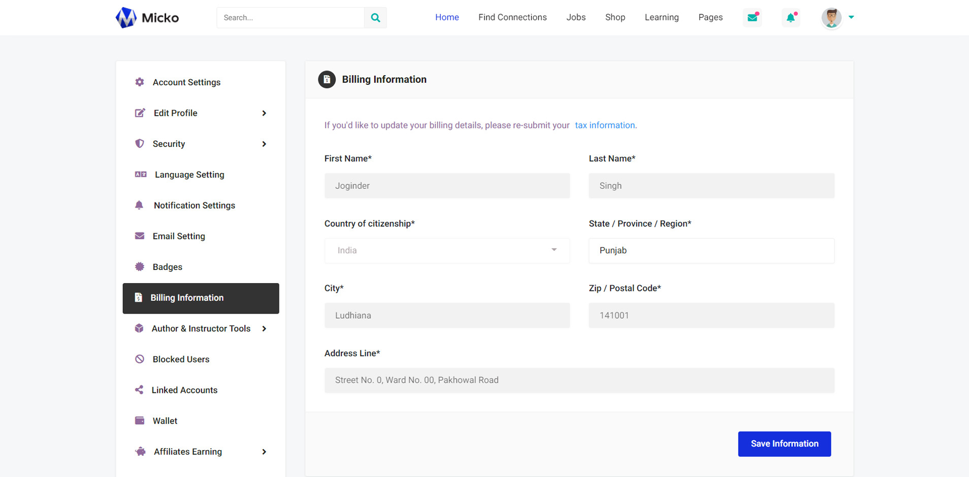Follow the tax information link
The image size is (969, 477).
pos(604,125)
